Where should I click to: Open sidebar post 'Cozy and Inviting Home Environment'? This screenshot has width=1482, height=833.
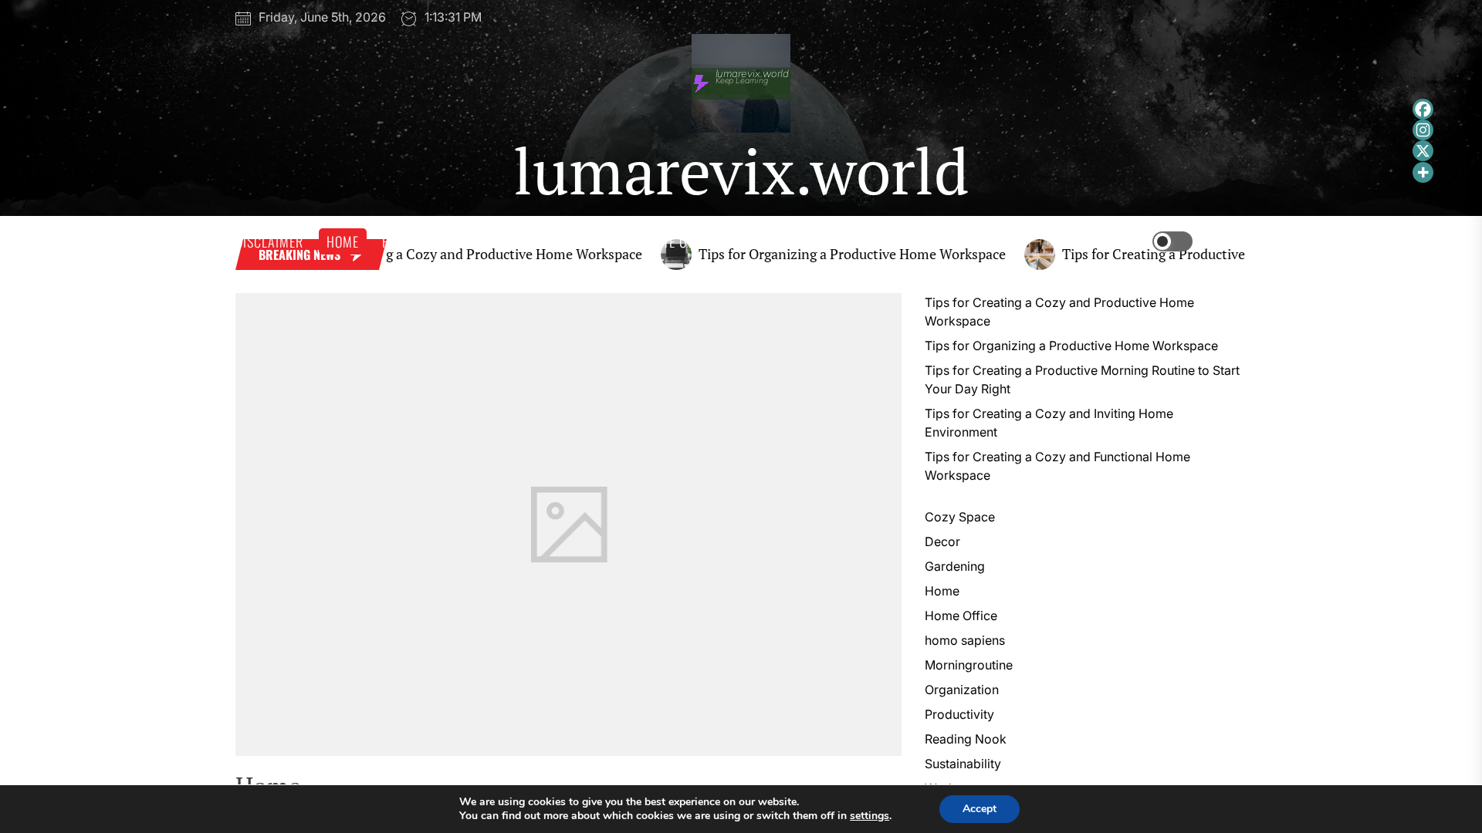1049,423
